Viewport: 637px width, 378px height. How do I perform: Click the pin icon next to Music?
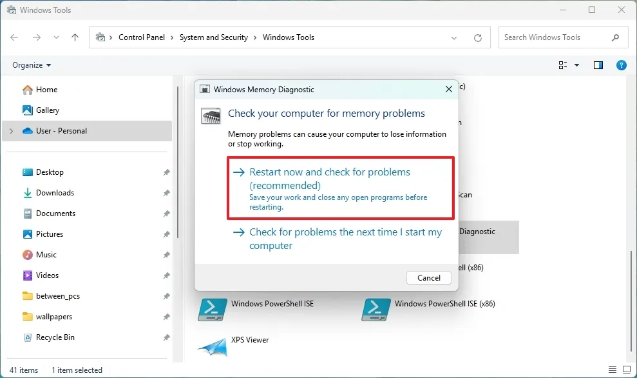(167, 255)
